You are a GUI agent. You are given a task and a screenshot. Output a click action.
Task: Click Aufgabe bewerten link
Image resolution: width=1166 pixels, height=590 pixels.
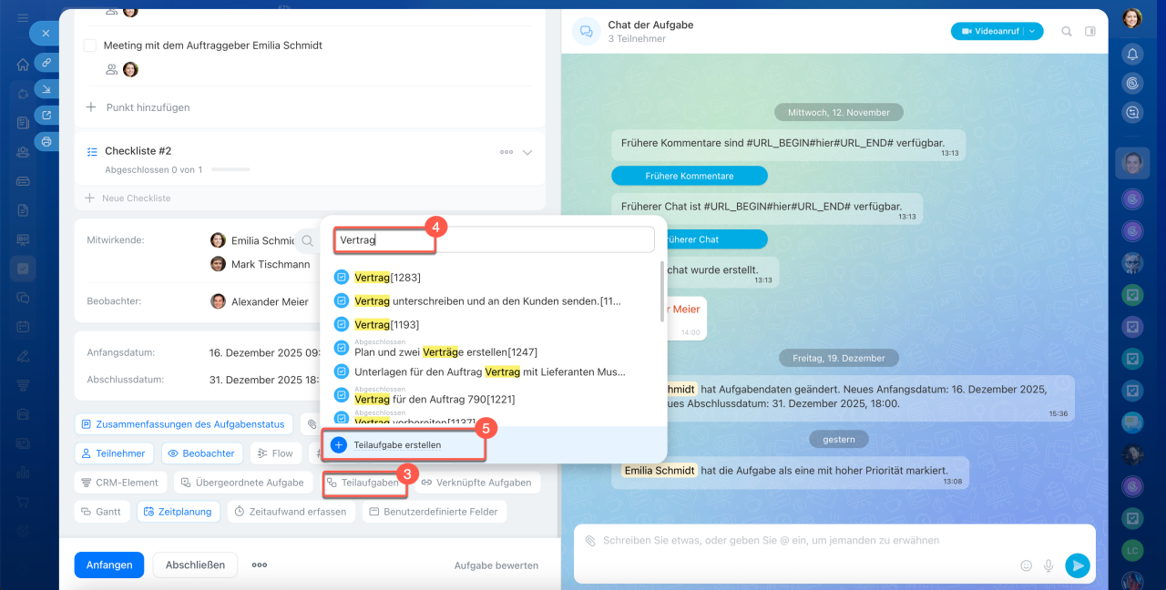496,565
